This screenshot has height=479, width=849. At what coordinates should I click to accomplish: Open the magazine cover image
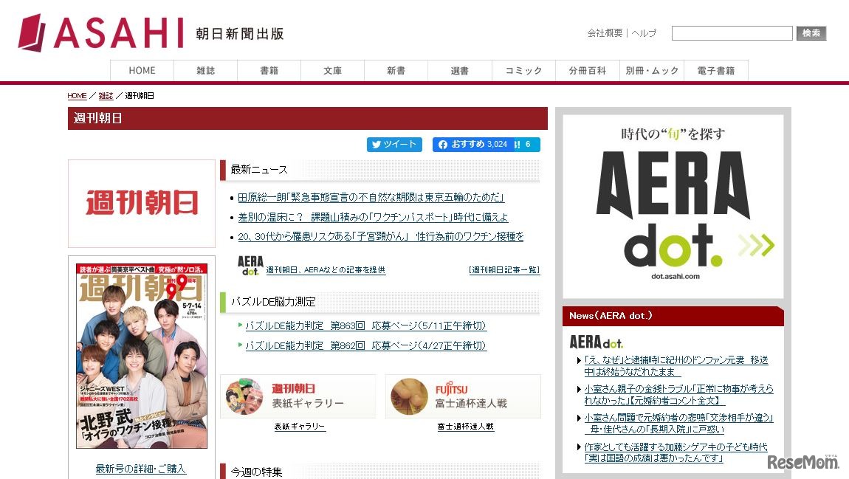[141, 356]
